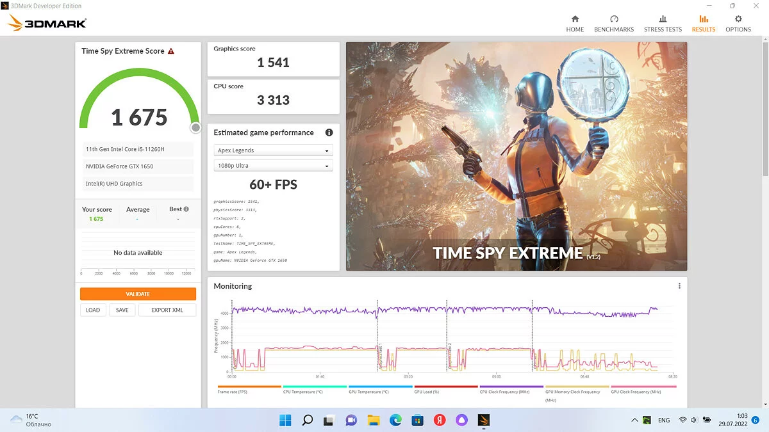Click info icon next to Best
The image size is (769, 432).
[x=186, y=209]
